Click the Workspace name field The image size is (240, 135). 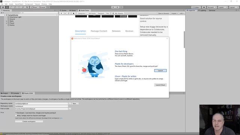(41, 106)
